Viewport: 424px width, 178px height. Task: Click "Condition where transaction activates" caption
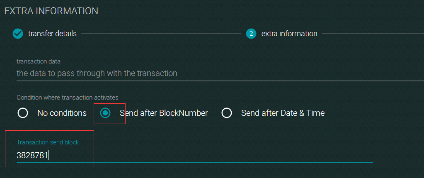pyautogui.click(x=67, y=98)
